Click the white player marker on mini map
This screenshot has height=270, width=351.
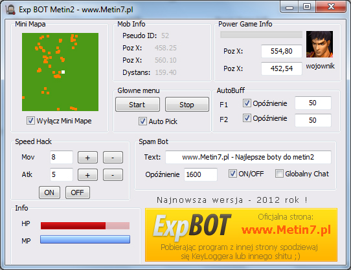click(x=63, y=72)
